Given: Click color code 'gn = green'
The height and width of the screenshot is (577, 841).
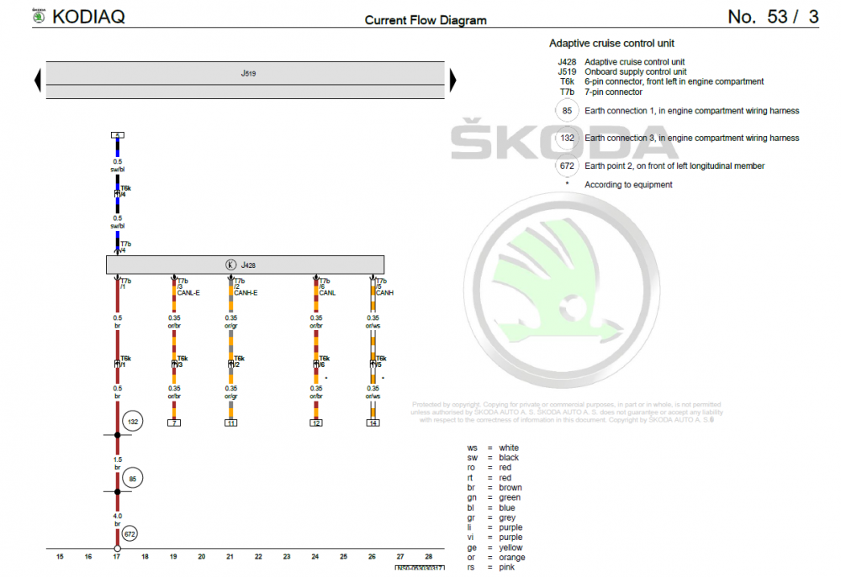Looking at the screenshot, I should tap(494, 498).
